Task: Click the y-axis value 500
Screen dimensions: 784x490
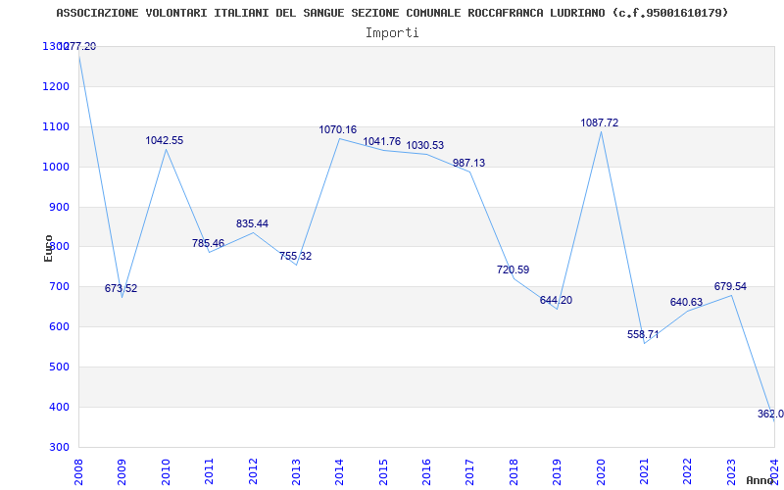Action: click(59, 367)
